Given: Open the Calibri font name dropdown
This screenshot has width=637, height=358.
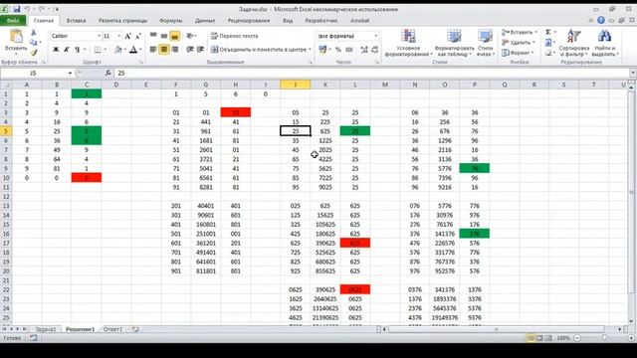Looking at the screenshot, I should (99, 36).
